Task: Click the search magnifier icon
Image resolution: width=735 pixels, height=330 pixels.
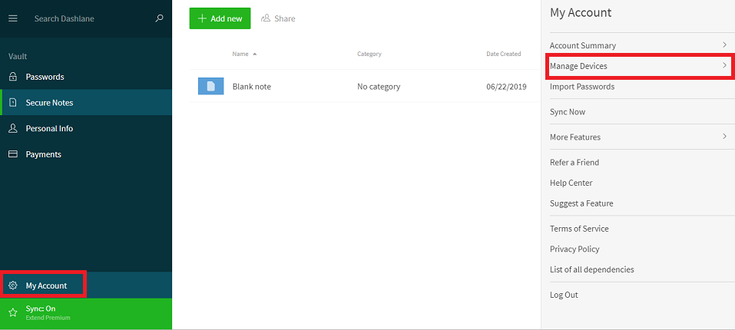Action: click(x=160, y=18)
